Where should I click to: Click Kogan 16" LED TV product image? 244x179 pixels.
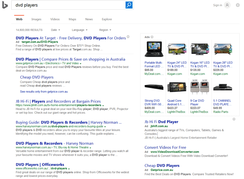coord(200,49)
